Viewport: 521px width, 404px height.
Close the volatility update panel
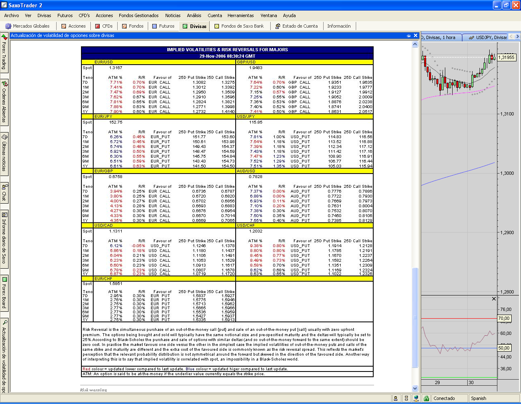[416, 35]
